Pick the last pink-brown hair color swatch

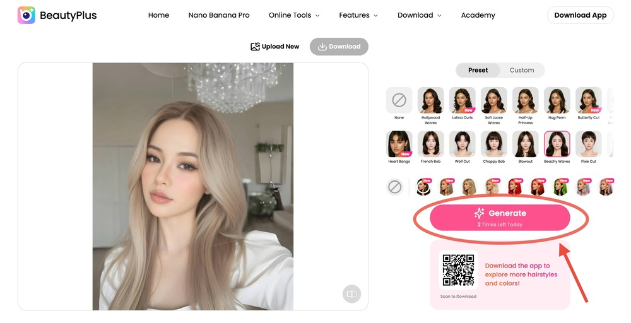pyautogui.click(x=606, y=187)
